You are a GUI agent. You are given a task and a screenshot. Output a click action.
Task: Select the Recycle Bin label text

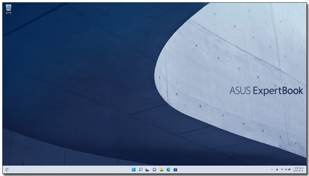pos(8,13)
